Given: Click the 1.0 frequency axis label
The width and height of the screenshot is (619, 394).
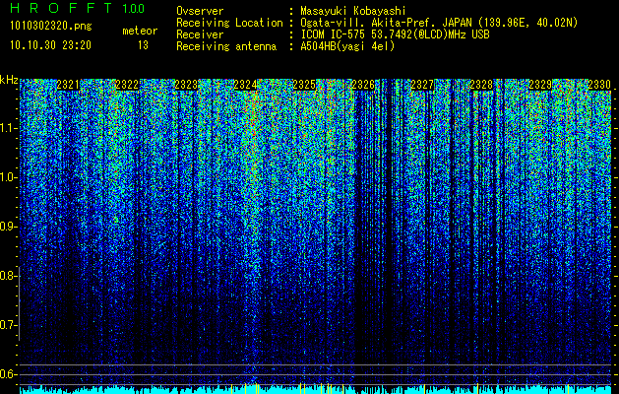Looking at the screenshot, I should 8,178.
